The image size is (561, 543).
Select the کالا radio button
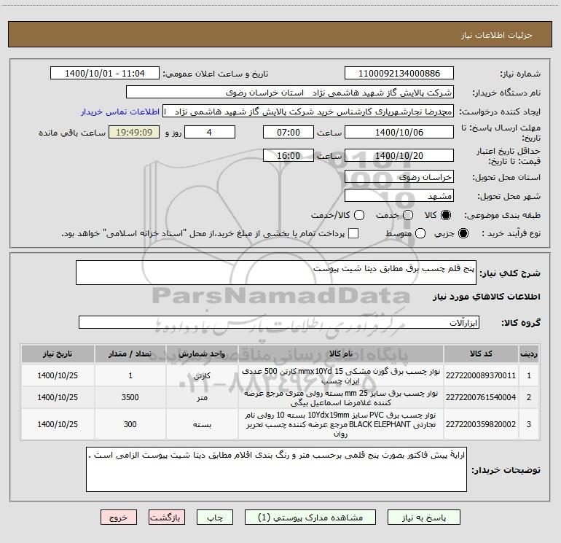click(446, 215)
